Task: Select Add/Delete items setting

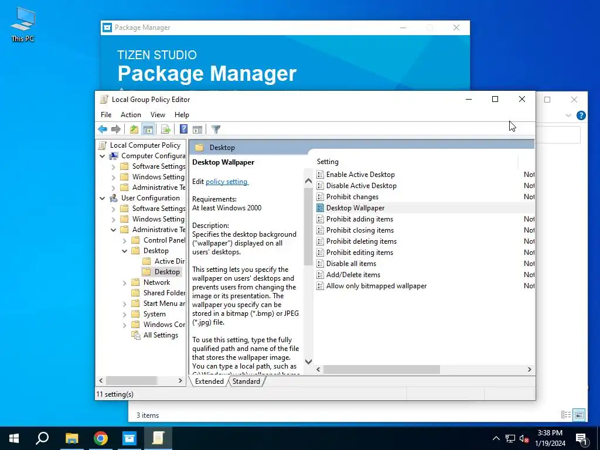Action: coord(353,274)
